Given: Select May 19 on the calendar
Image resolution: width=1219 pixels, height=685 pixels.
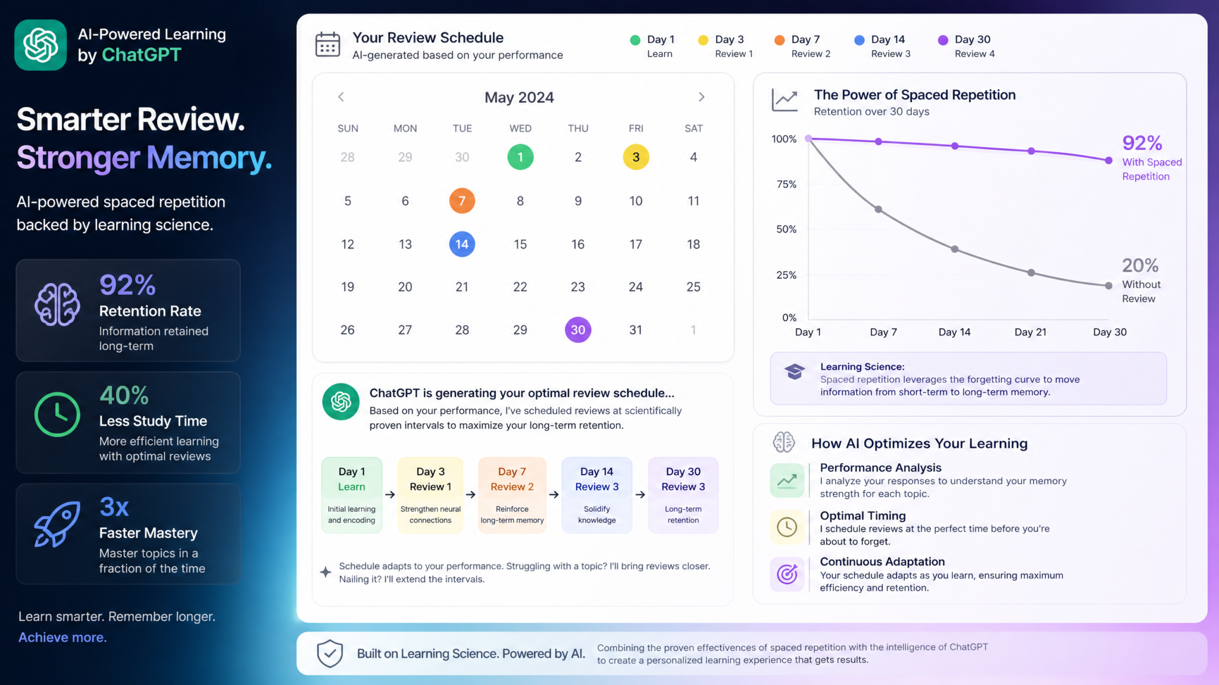Looking at the screenshot, I should (348, 287).
